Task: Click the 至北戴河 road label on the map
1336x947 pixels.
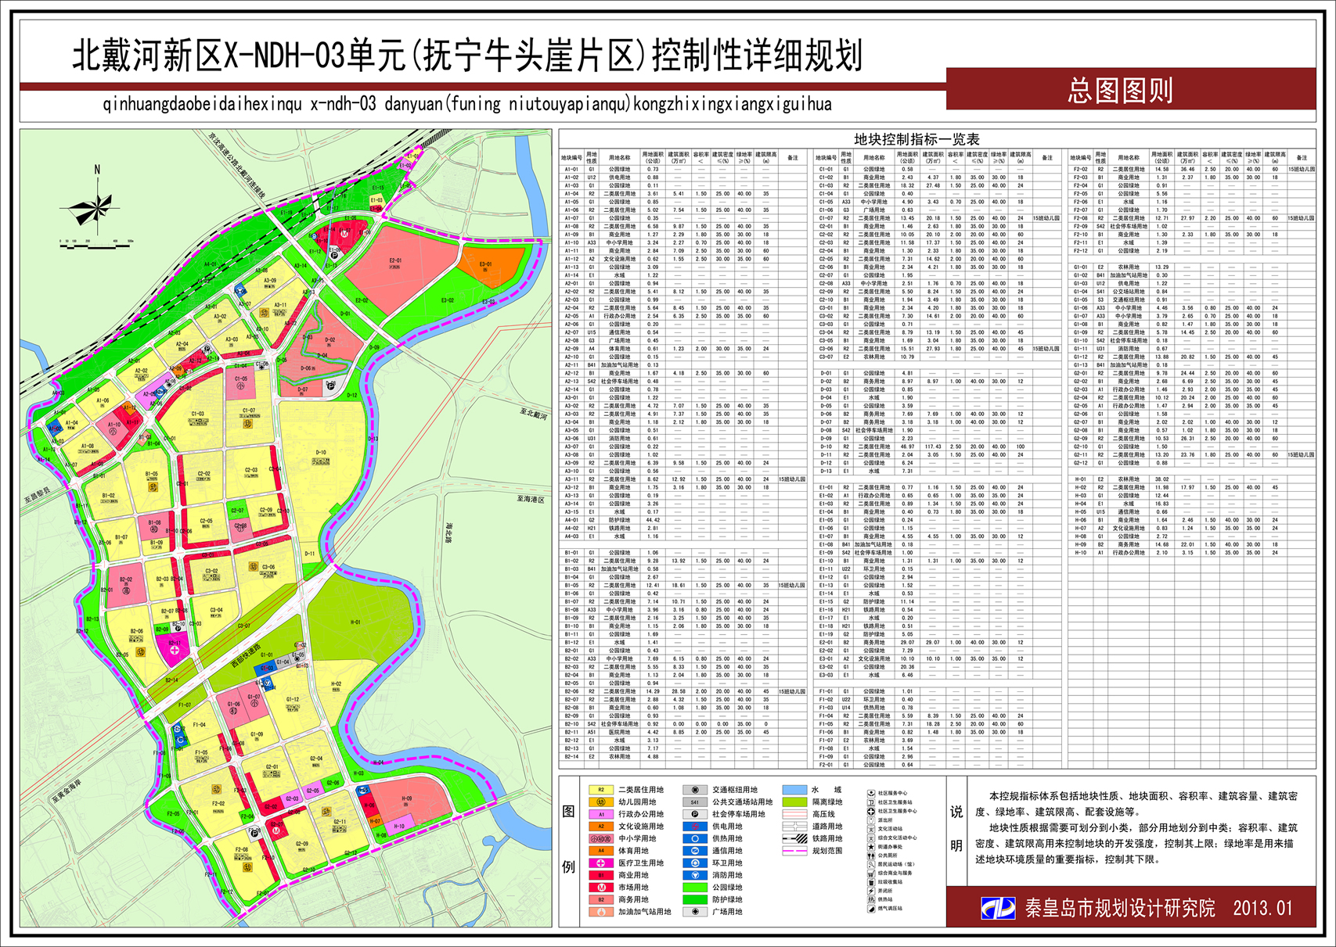Action: 532,414
